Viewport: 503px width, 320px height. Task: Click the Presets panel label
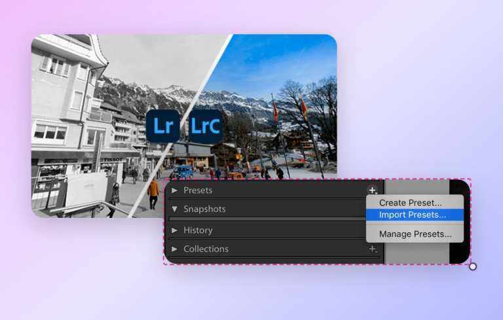coord(198,190)
